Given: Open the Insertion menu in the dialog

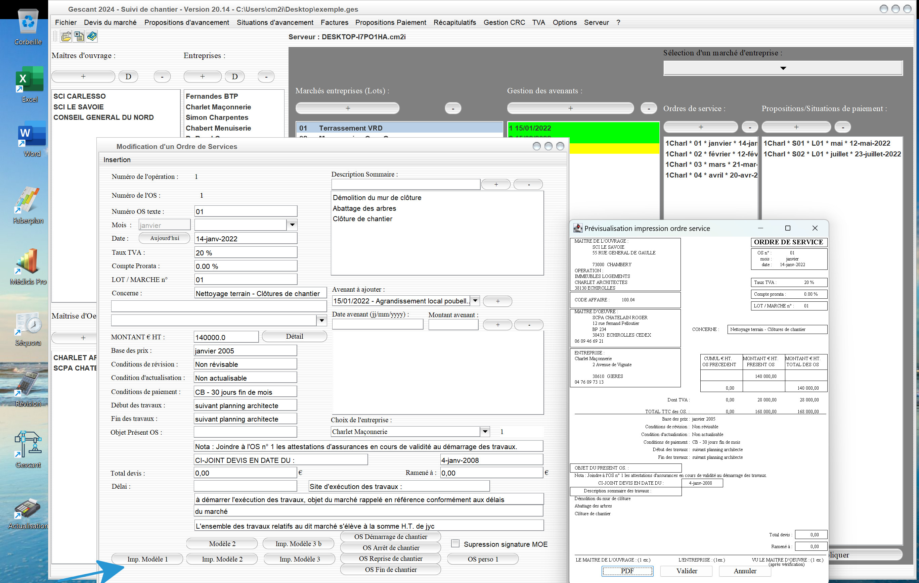Looking at the screenshot, I should (x=117, y=159).
